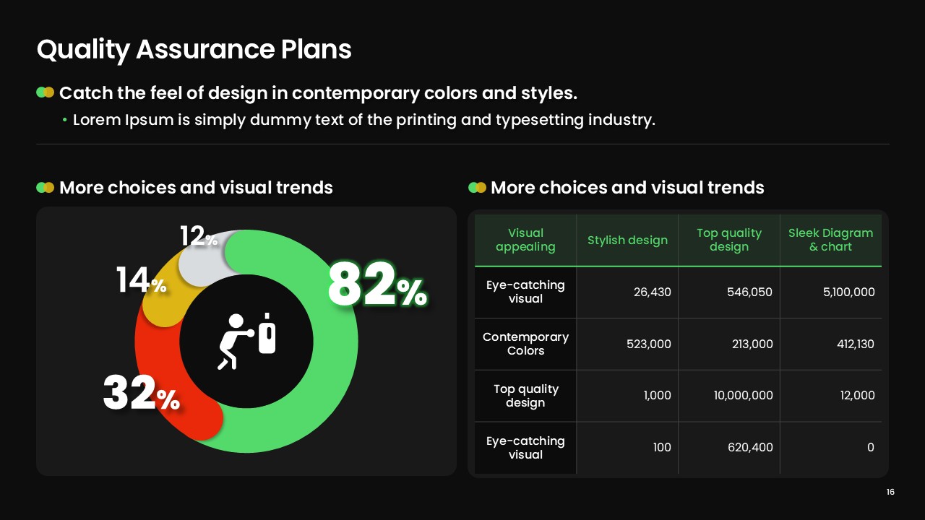Click the 'Contemporary Colors' row label
Image resolution: width=925 pixels, height=520 pixels.
[525, 344]
